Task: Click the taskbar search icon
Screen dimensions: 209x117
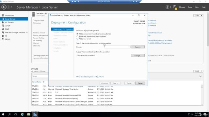Action: [x=9, y=114]
